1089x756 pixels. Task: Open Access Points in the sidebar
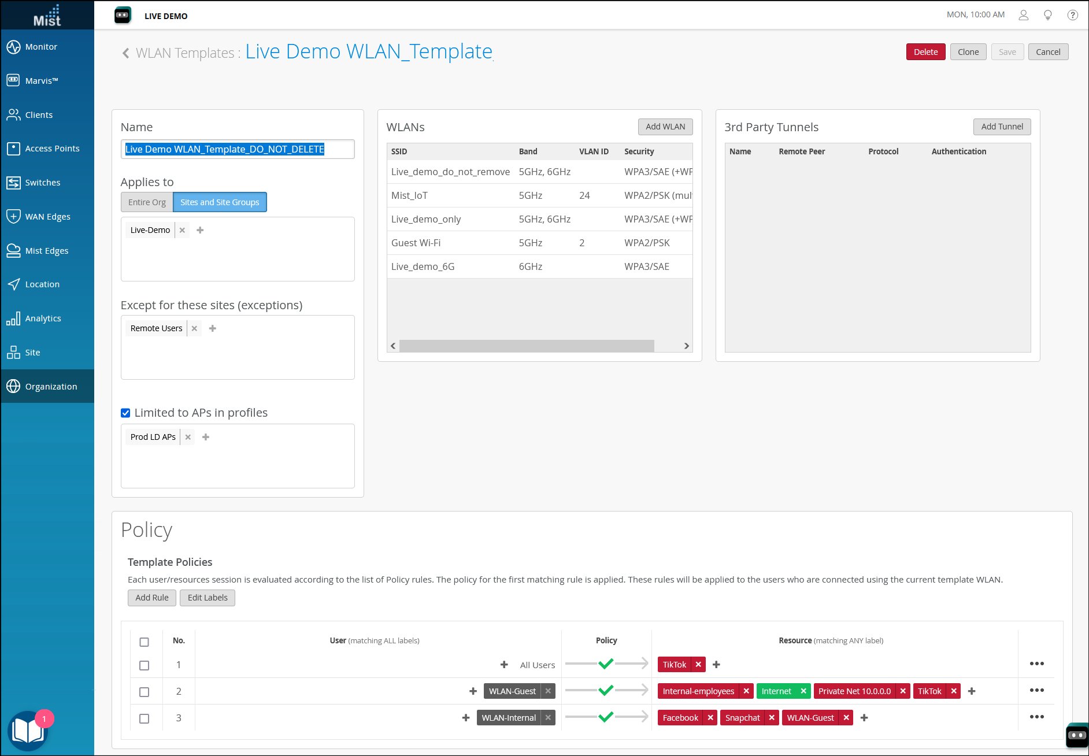(47, 149)
